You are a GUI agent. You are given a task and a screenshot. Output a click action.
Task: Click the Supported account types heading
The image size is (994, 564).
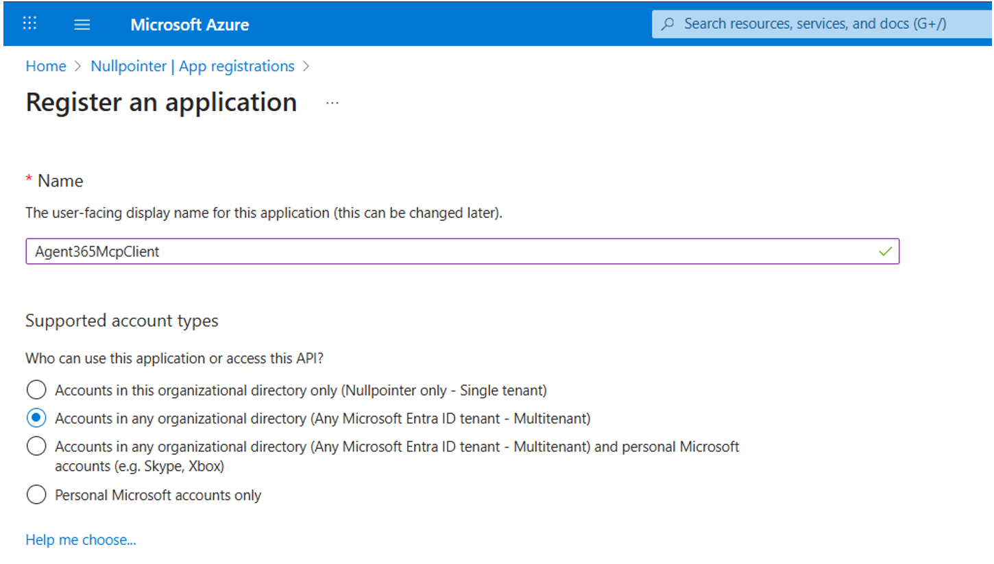tap(122, 321)
